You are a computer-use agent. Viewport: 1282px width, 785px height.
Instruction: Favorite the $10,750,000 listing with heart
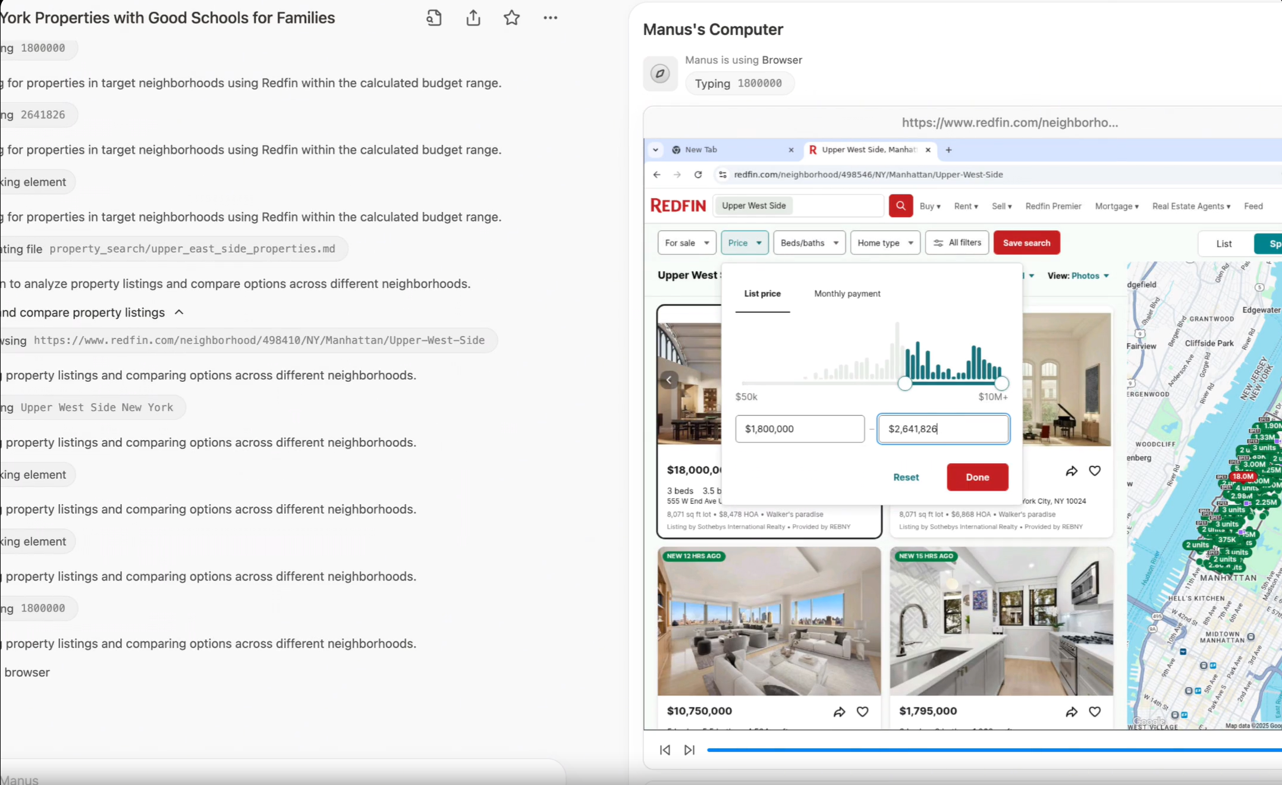pyautogui.click(x=862, y=712)
